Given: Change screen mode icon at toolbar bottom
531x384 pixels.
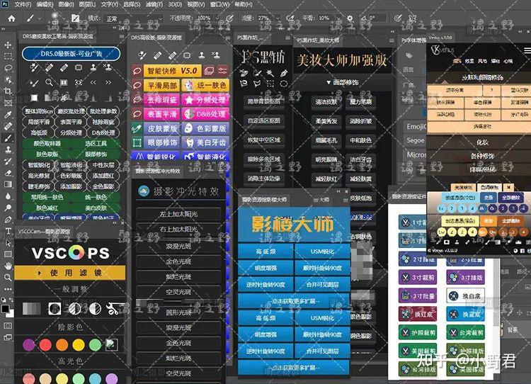Looking at the screenshot, I should pyautogui.click(x=8, y=337).
